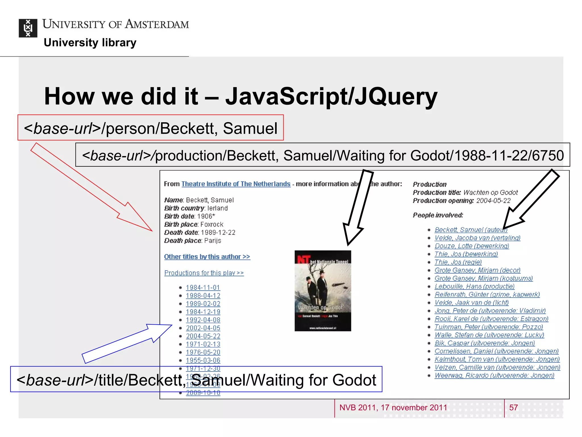Open 'Thie, Jos (bewerking)' link
Screen dimensions: 582x437
click(x=466, y=254)
